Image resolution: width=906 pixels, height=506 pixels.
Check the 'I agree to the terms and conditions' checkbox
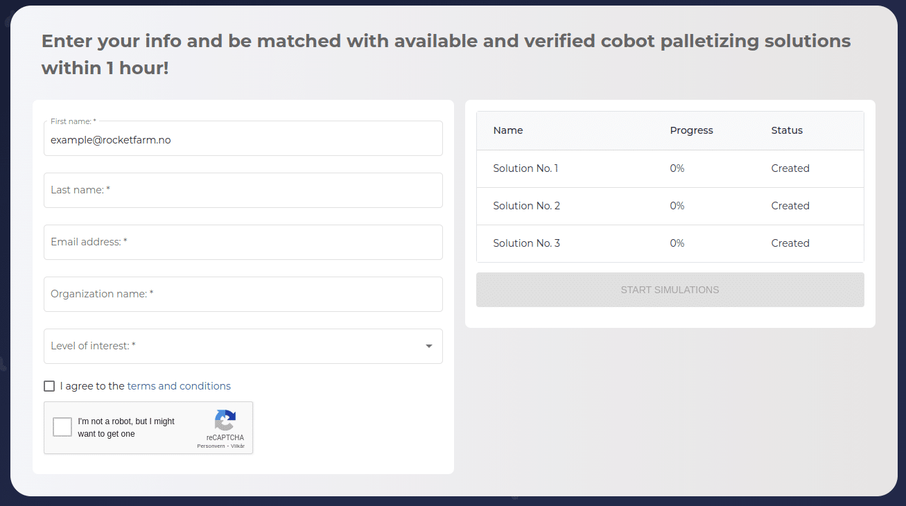click(x=49, y=386)
